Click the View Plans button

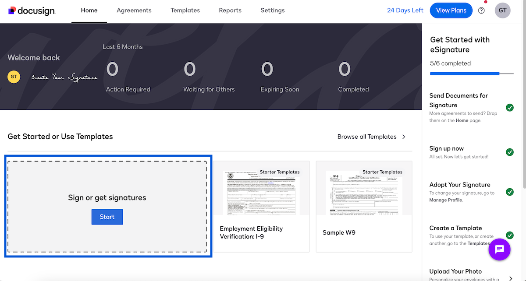451,10
